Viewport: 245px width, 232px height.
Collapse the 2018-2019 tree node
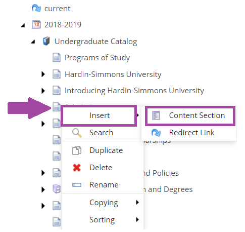pos(23,25)
